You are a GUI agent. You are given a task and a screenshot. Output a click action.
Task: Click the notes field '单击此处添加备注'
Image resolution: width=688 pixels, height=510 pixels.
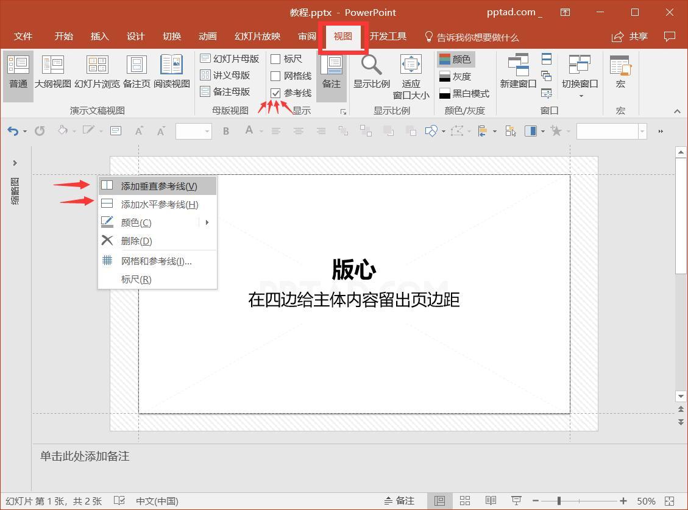click(x=85, y=456)
